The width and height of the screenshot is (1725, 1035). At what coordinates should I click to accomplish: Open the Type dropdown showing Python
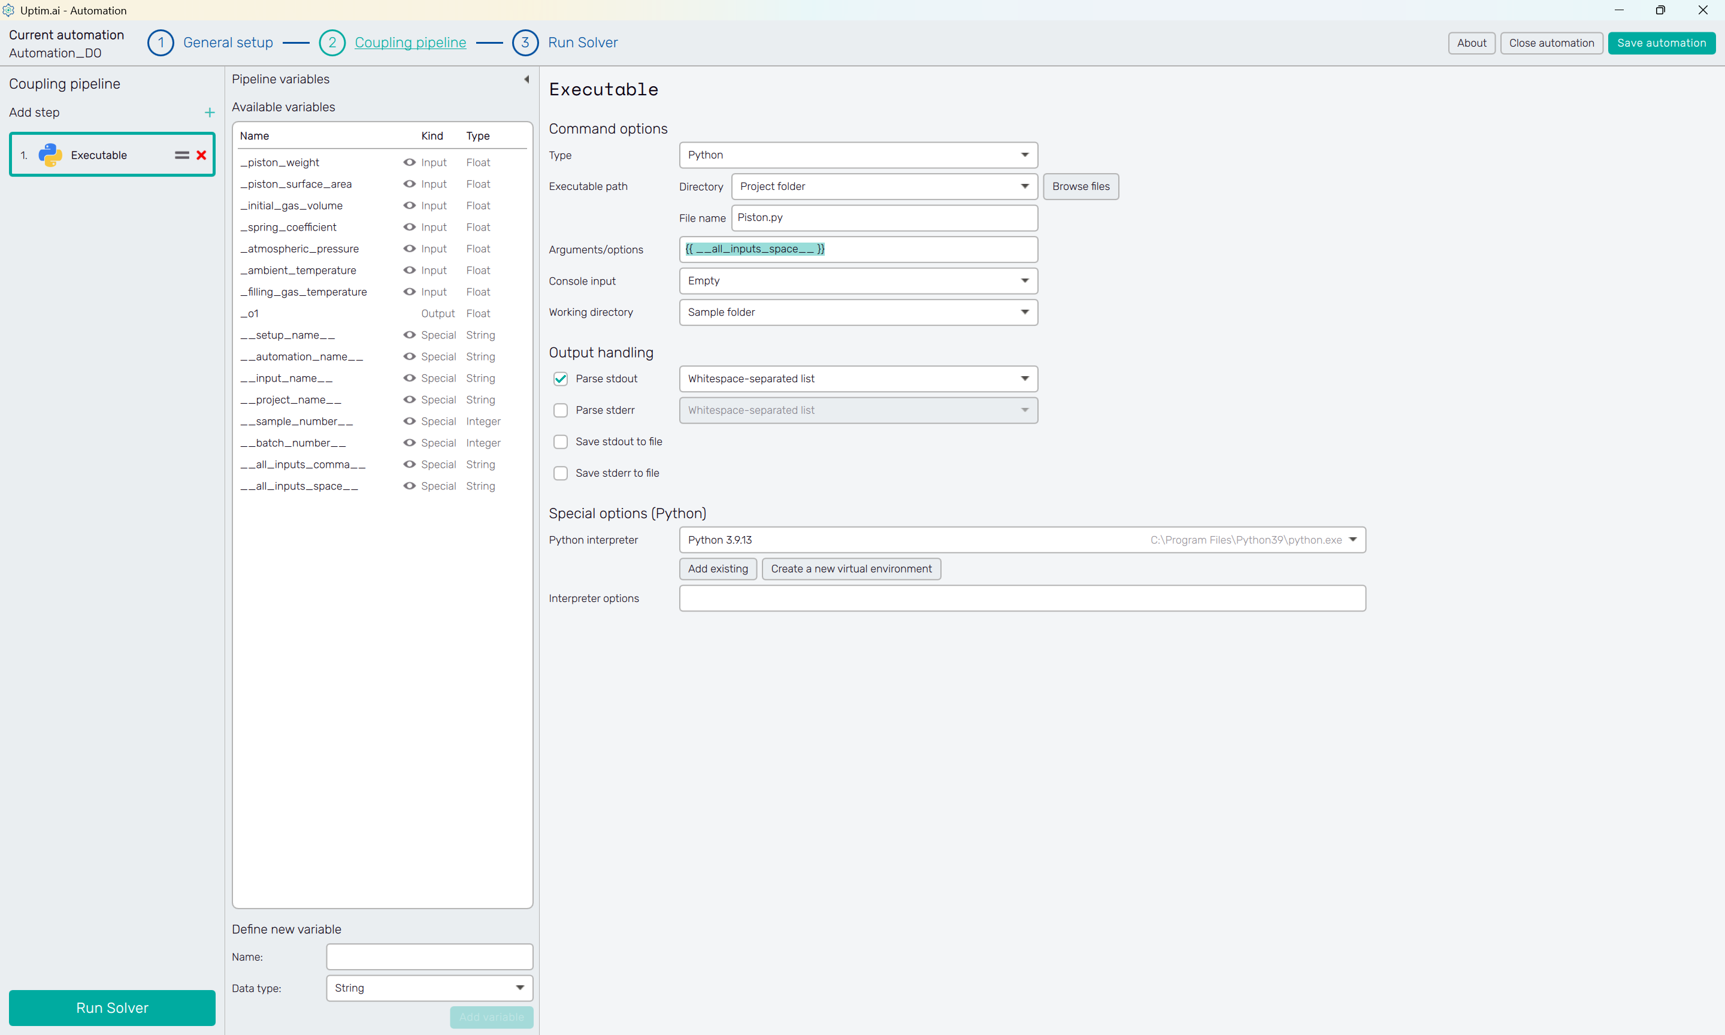858,155
